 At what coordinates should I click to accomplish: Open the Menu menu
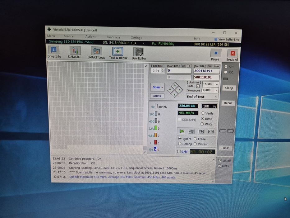(x=51, y=36)
